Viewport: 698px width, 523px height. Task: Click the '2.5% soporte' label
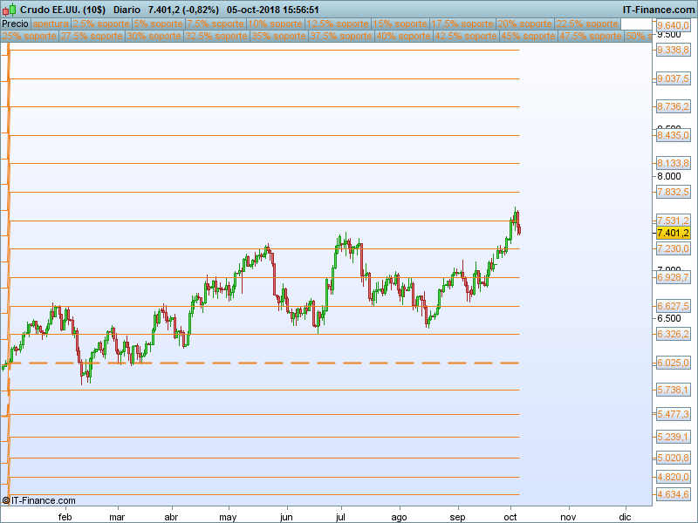(x=100, y=24)
